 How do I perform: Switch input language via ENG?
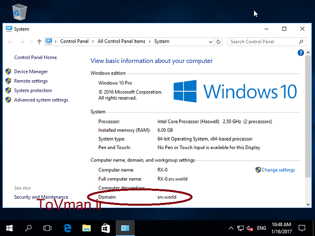pos(261,228)
